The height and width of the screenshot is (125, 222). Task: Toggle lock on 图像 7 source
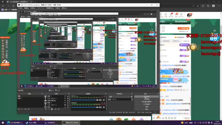click(68, 96)
